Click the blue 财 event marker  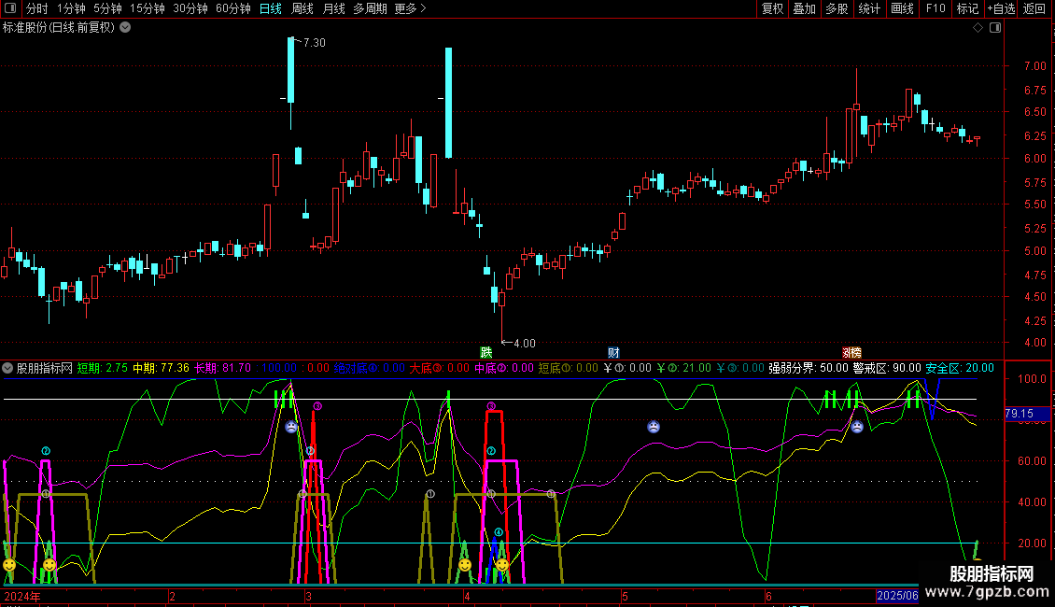click(613, 352)
